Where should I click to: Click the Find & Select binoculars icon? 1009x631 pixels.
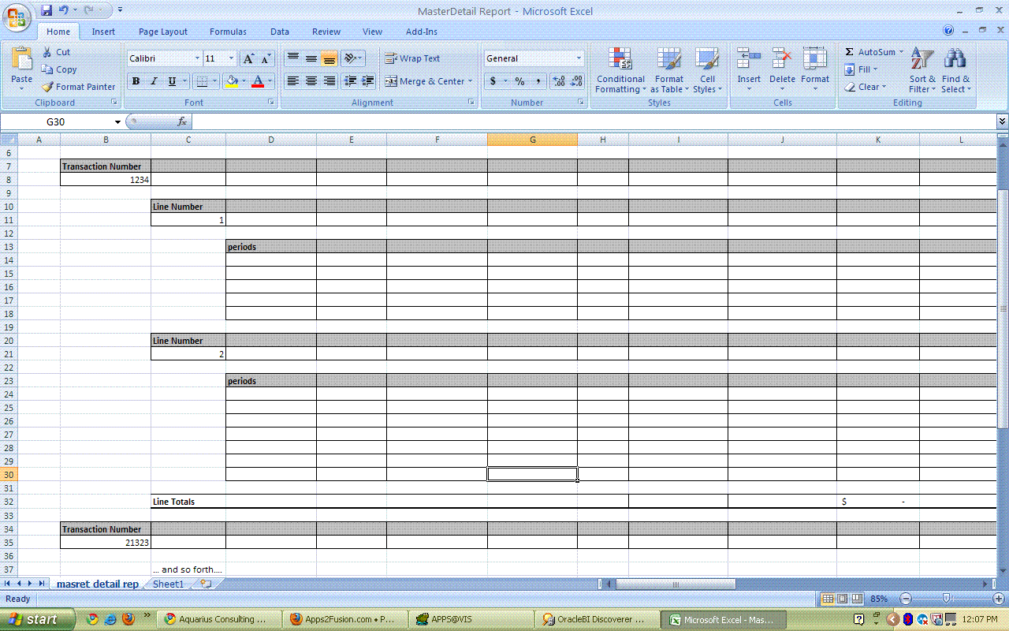pos(955,60)
